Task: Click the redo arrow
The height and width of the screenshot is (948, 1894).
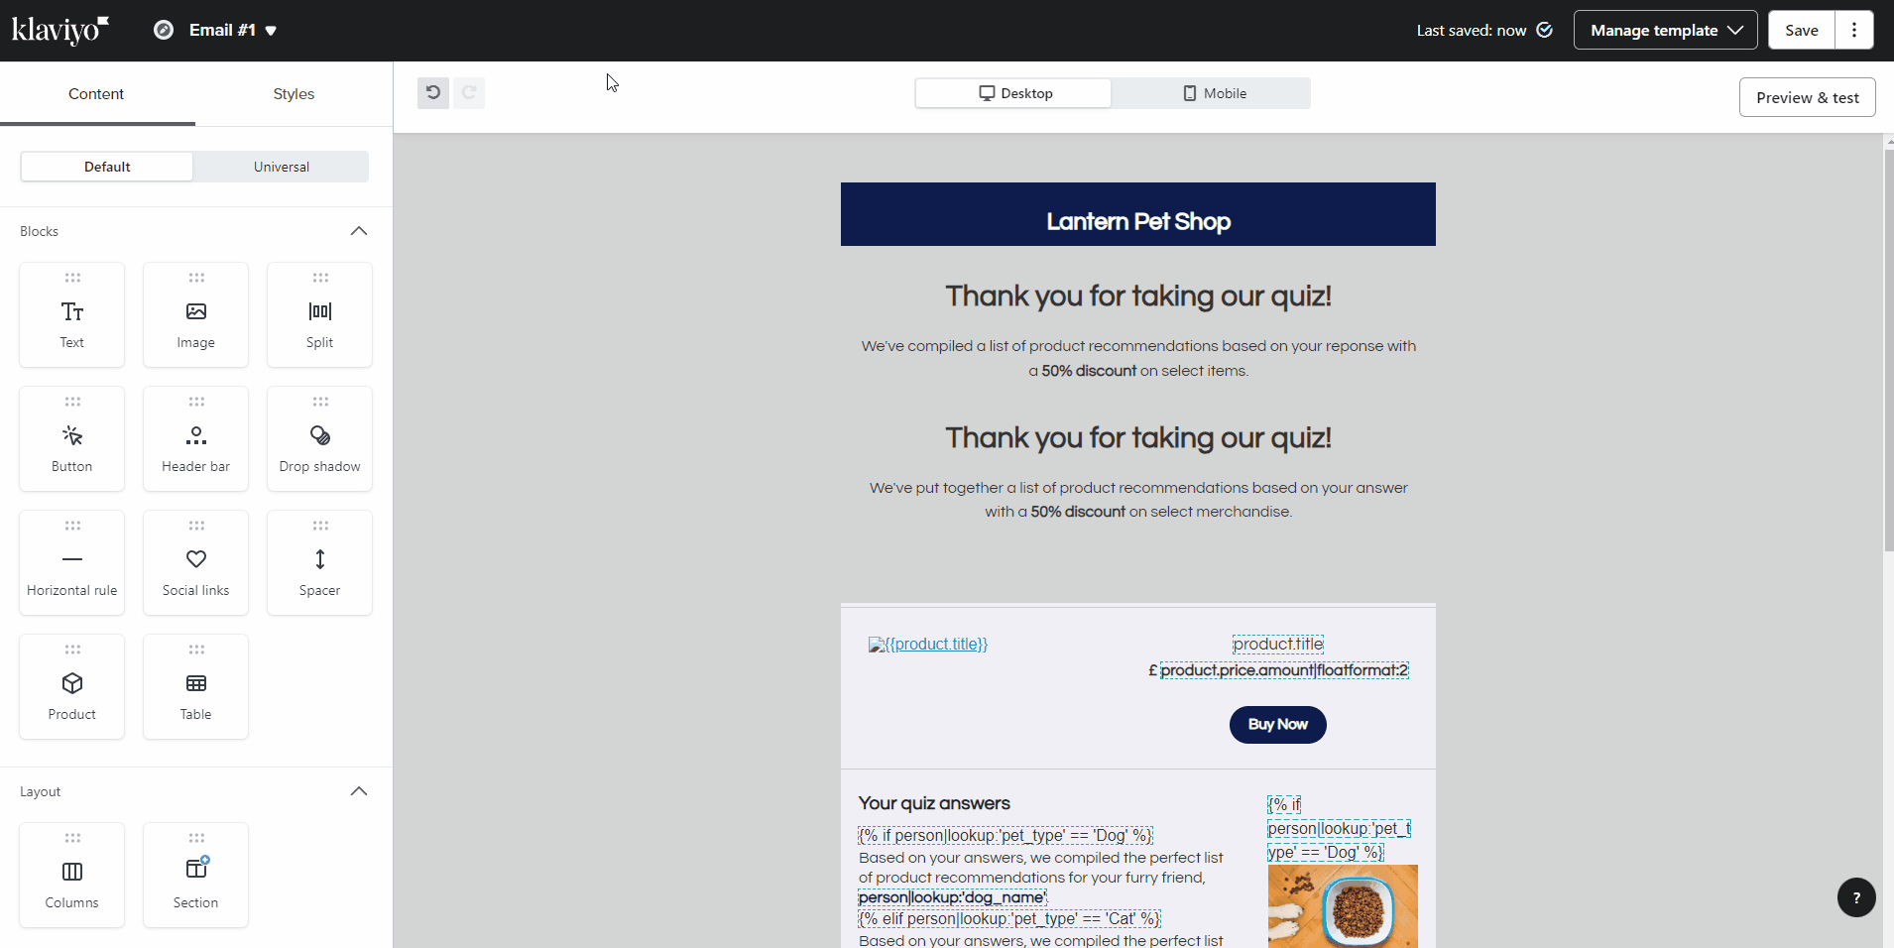Action: click(x=469, y=93)
